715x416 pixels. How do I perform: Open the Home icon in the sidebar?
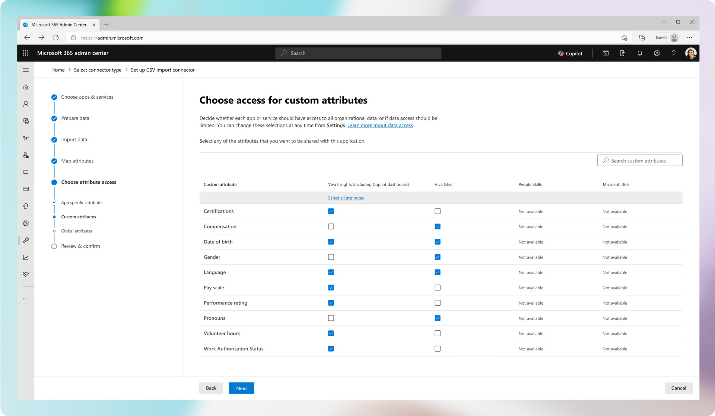[26, 87]
